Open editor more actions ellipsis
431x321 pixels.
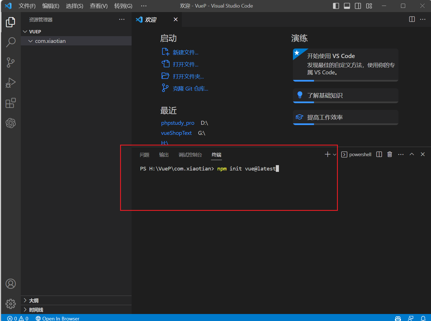[423, 19]
